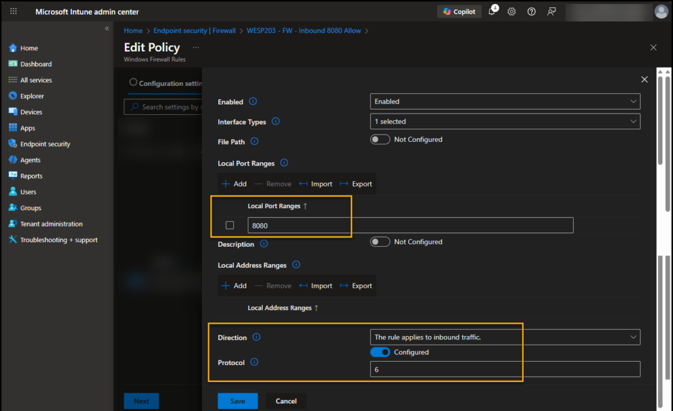View the Local Port Ranges info tooltip
673x411 pixels.
point(285,163)
